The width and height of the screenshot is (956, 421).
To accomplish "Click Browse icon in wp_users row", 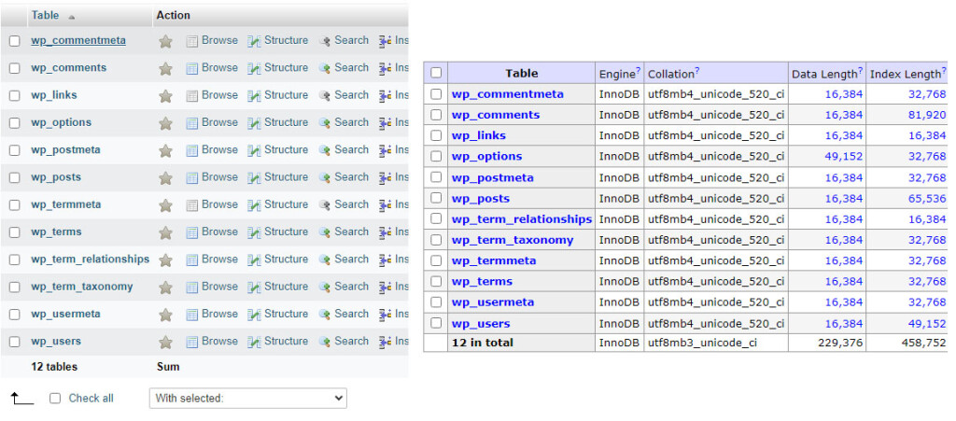I will (x=192, y=342).
